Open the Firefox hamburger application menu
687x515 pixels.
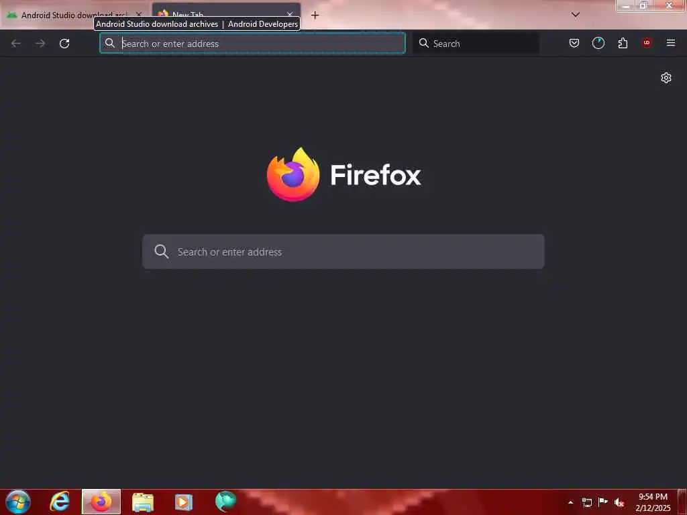pos(671,43)
